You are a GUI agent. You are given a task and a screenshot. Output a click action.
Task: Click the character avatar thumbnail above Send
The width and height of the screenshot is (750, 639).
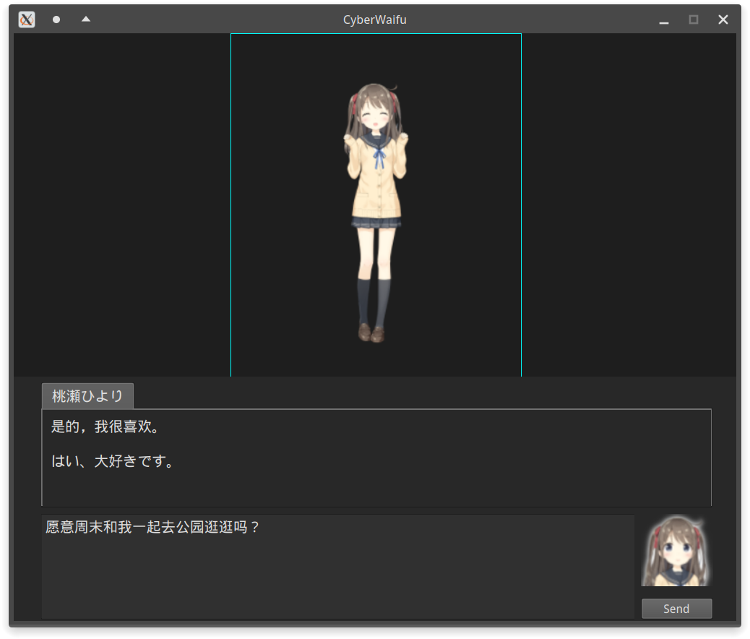click(676, 550)
